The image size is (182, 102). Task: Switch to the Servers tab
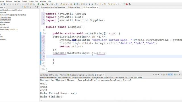pyautogui.click(x=63, y=75)
